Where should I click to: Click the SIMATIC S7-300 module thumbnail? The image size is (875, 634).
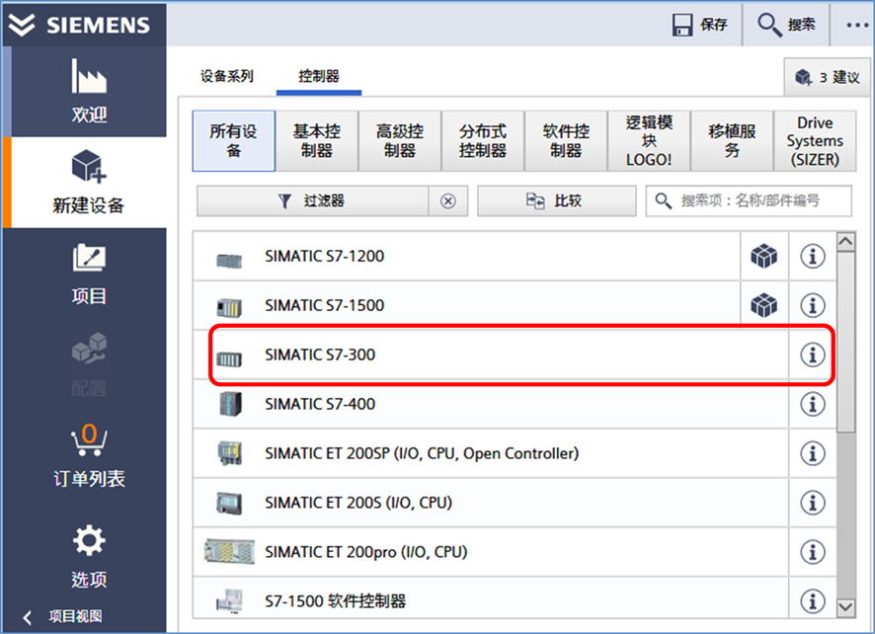229,358
